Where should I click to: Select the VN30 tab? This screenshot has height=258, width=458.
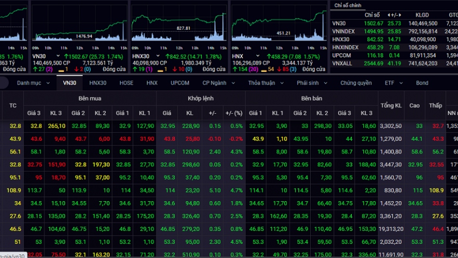click(x=69, y=83)
